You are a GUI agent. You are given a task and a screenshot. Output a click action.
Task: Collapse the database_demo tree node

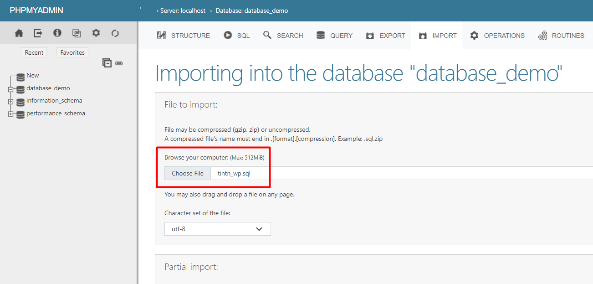10,89
